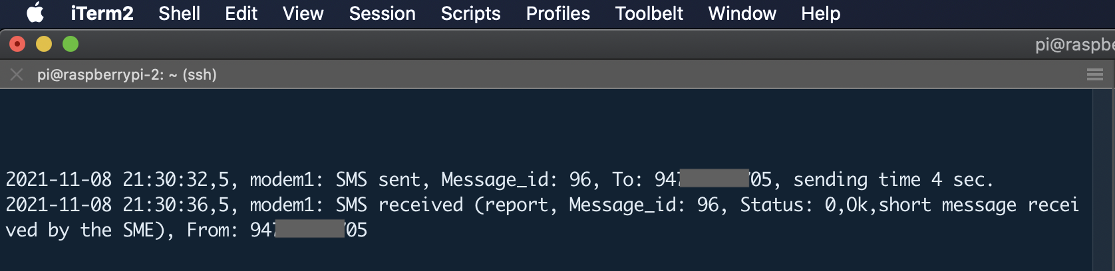Close the pi@raspberrypi-2 tab with its X icon
Screen dimensions: 1115x271
(x=17, y=74)
